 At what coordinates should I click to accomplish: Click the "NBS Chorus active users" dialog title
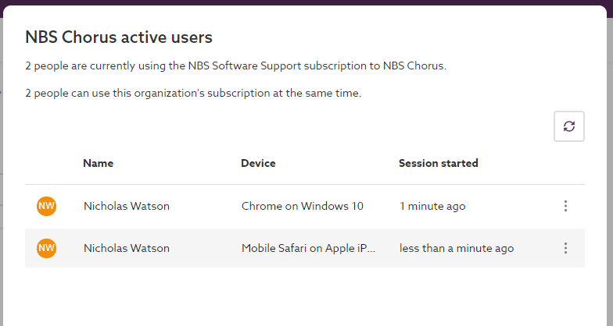[x=119, y=37]
